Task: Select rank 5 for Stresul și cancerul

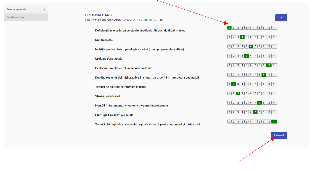Action: point(246,93)
